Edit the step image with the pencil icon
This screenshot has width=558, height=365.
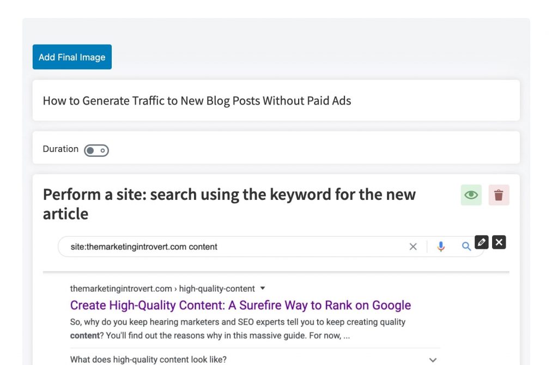pos(481,242)
